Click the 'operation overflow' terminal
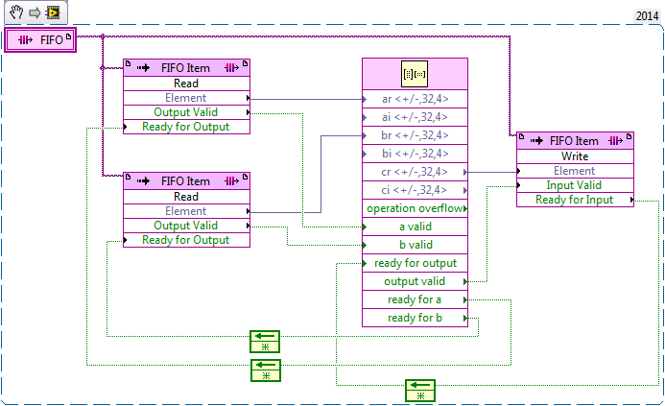 [x=415, y=208]
